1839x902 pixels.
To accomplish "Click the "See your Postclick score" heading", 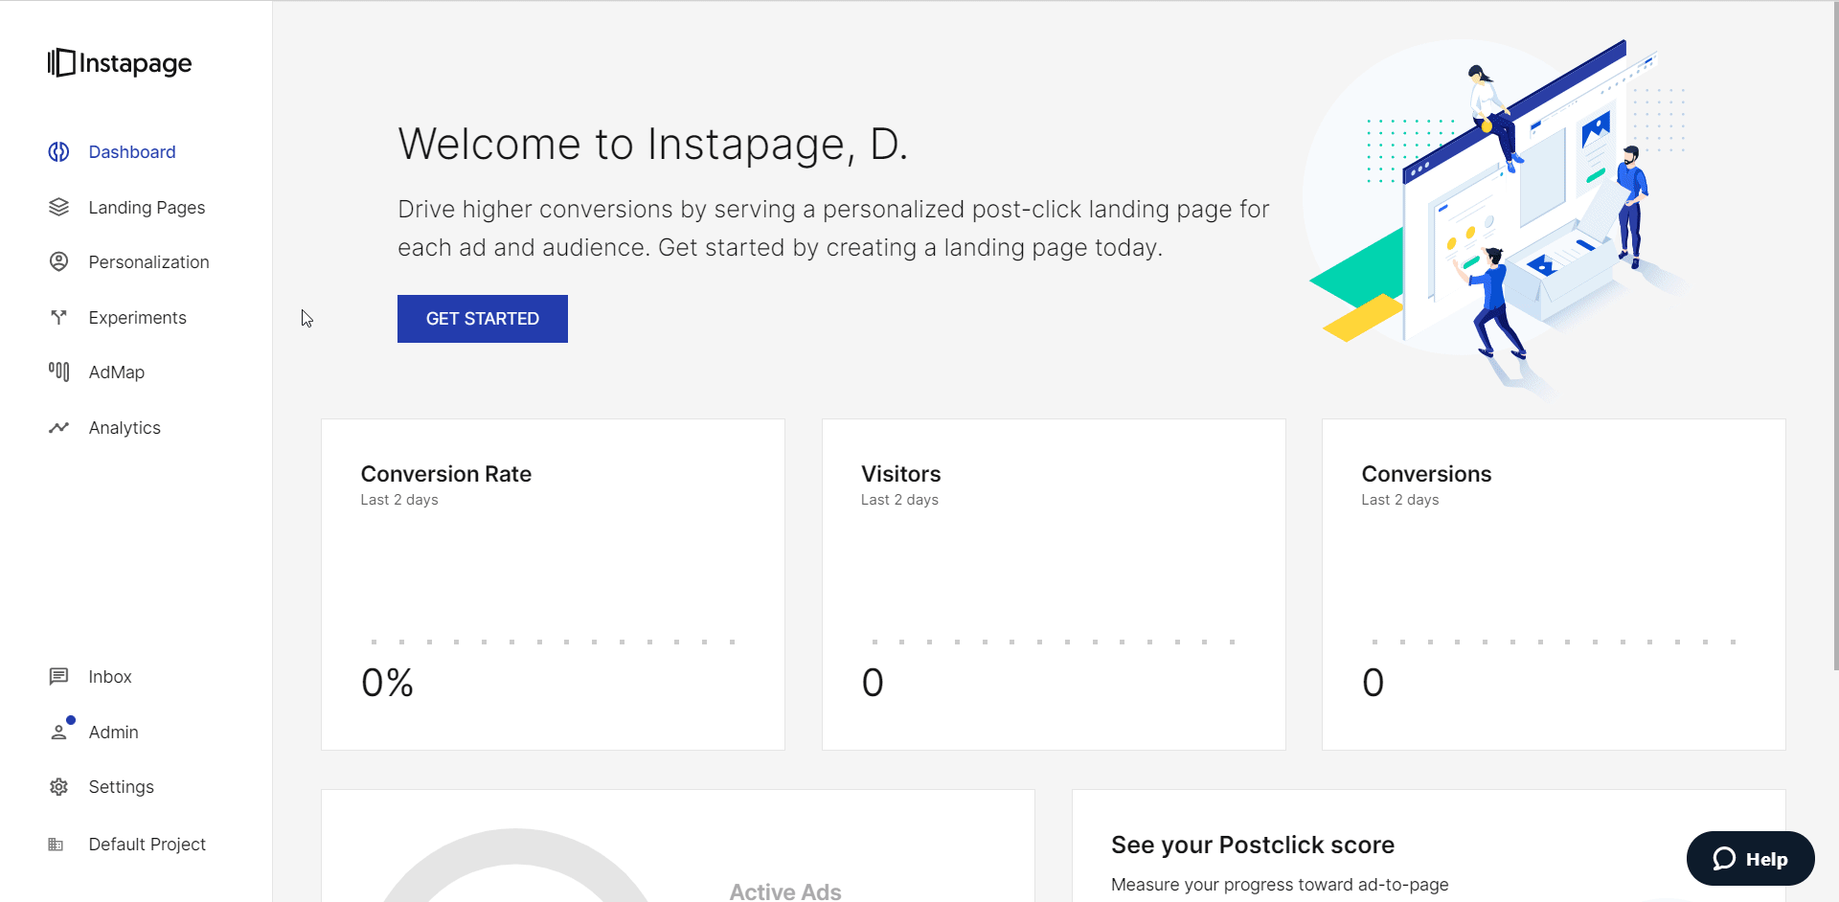I will pos(1253,845).
